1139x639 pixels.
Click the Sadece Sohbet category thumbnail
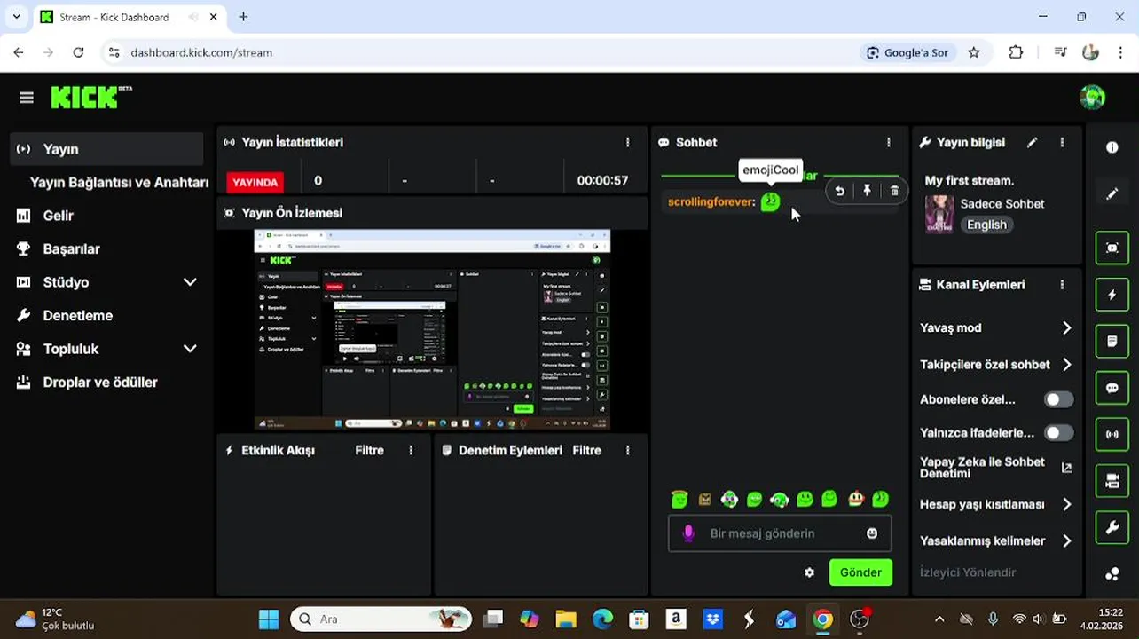tap(939, 214)
